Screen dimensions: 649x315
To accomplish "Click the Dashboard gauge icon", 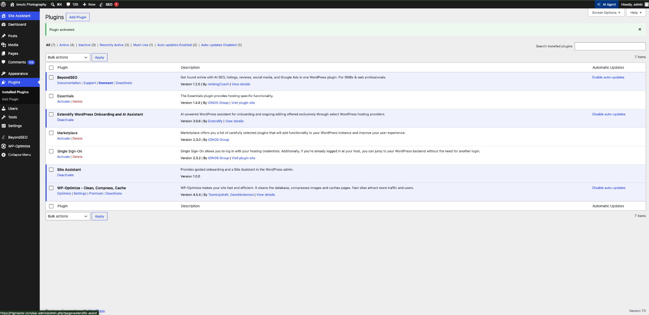I will tap(4, 25).
